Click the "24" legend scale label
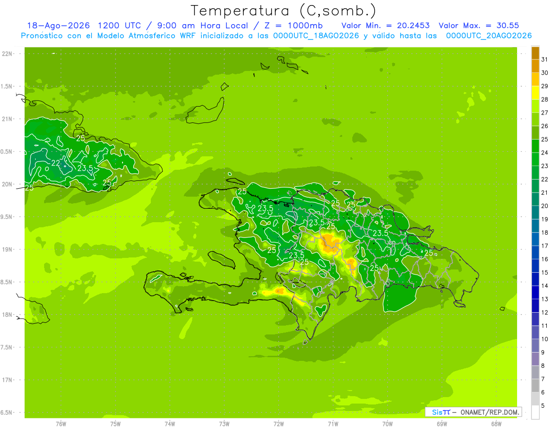The width and height of the screenshot is (557, 430). click(544, 153)
